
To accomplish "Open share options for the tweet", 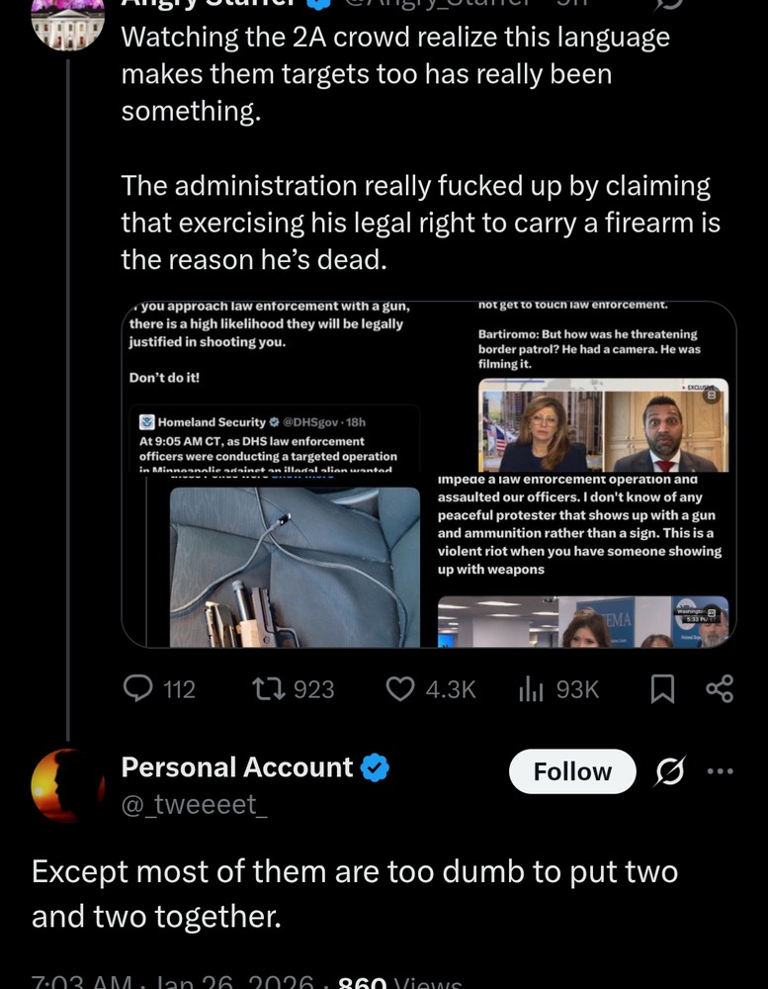I will tap(721, 688).
